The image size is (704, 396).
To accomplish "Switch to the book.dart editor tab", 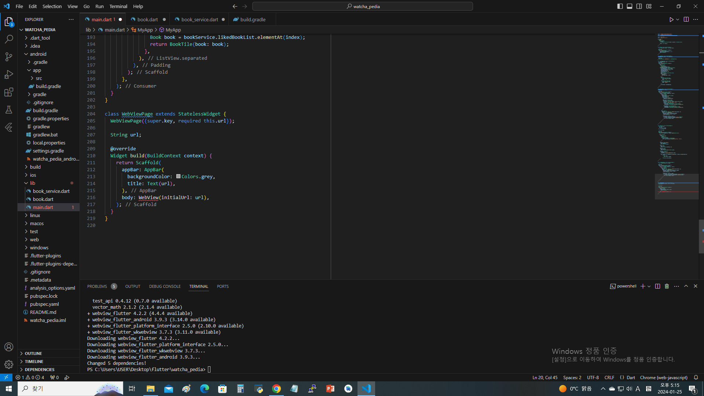I will click(148, 19).
